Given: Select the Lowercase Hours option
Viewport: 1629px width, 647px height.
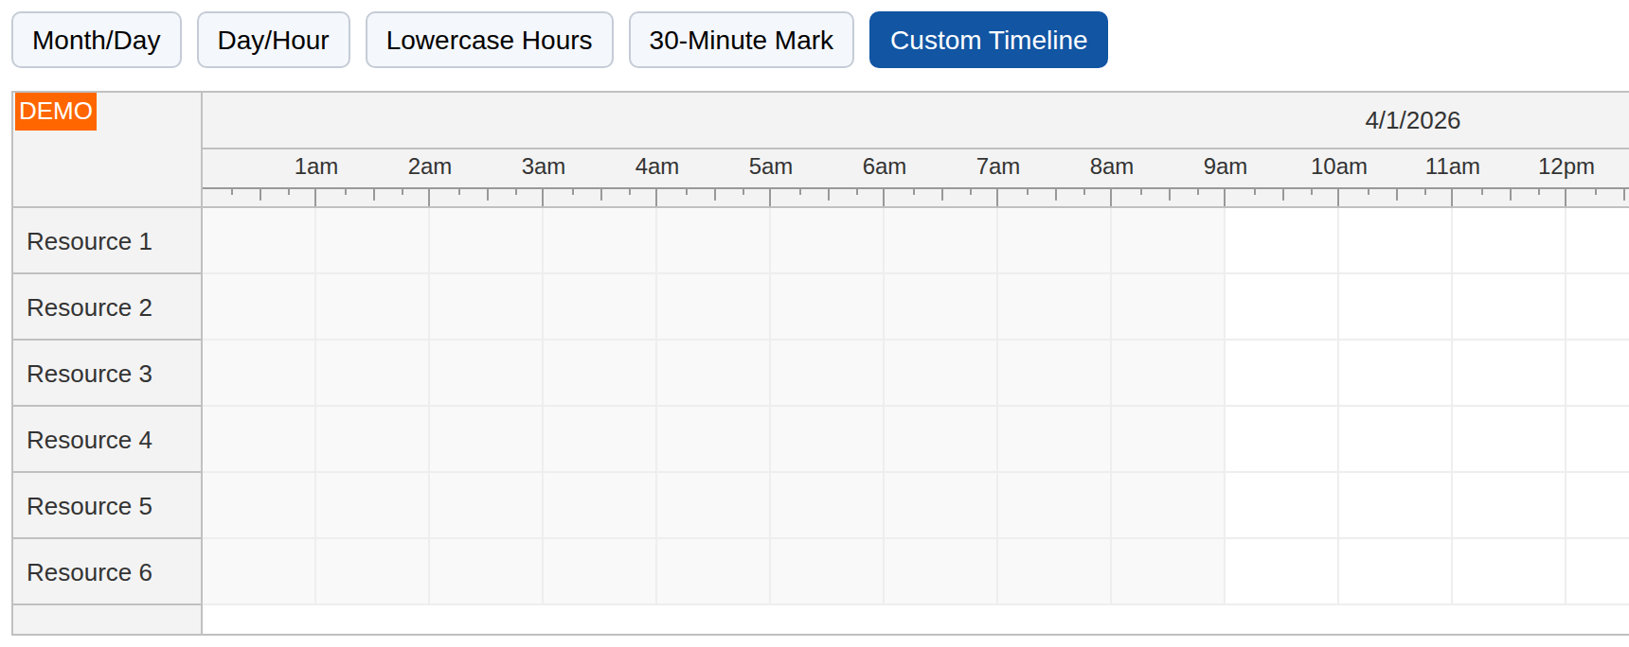Looking at the screenshot, I should (x=489, y=41).
